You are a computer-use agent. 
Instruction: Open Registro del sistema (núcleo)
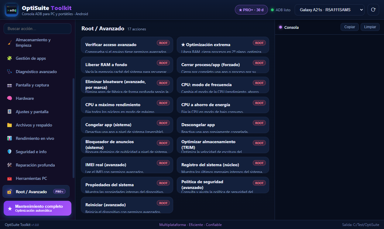tap(223, 165)
